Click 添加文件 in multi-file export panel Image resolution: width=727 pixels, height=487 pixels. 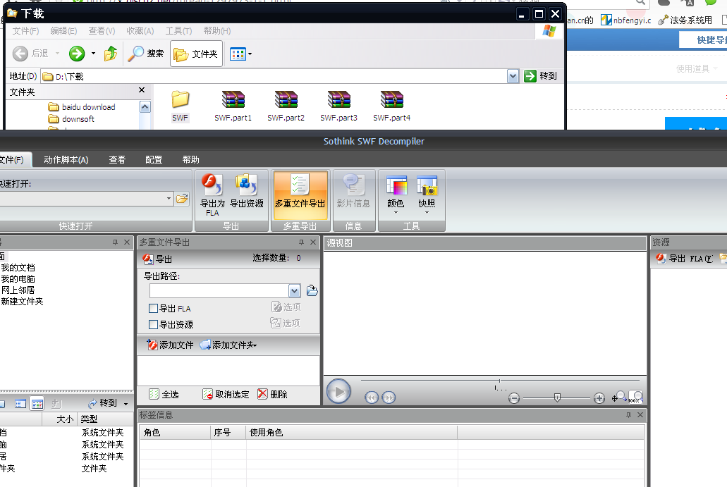click(170, 345)
